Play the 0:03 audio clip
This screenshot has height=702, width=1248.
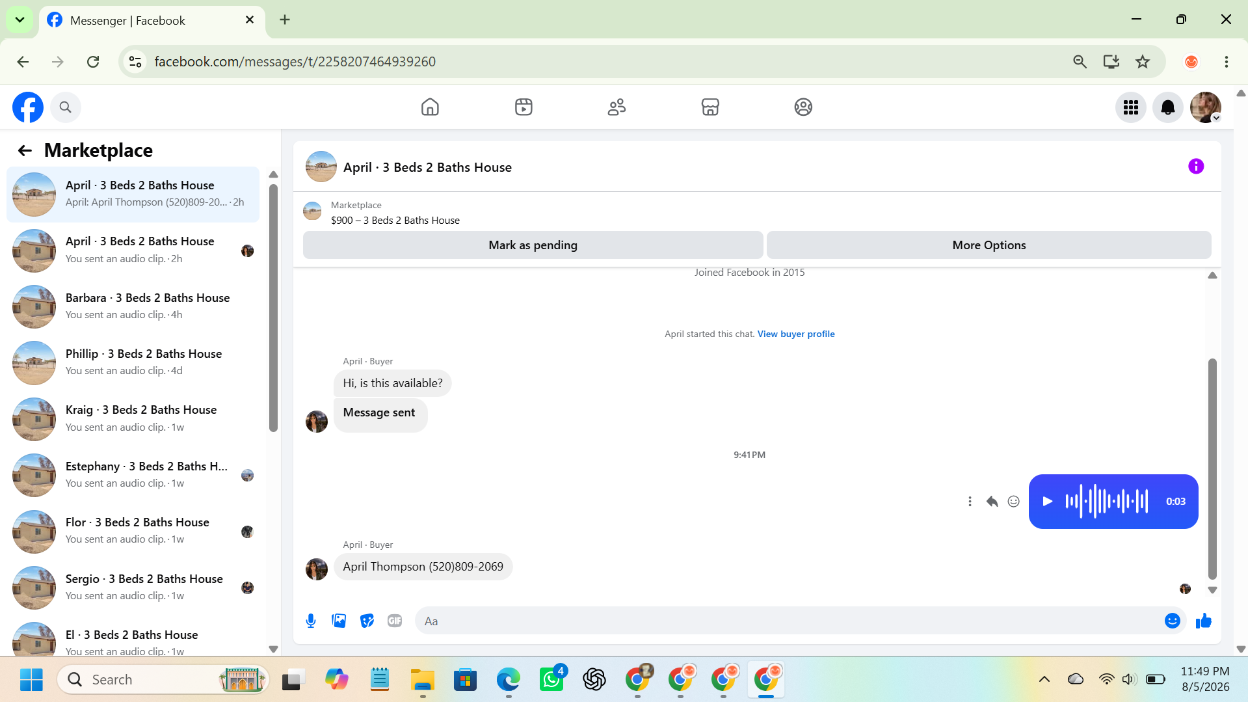[x=1047, y=502]
